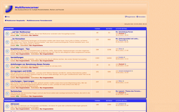The width and height of the screenshot is (179, 112).
Task: Open last post Re: Umstellung Forum
Action: coord(124,32)
